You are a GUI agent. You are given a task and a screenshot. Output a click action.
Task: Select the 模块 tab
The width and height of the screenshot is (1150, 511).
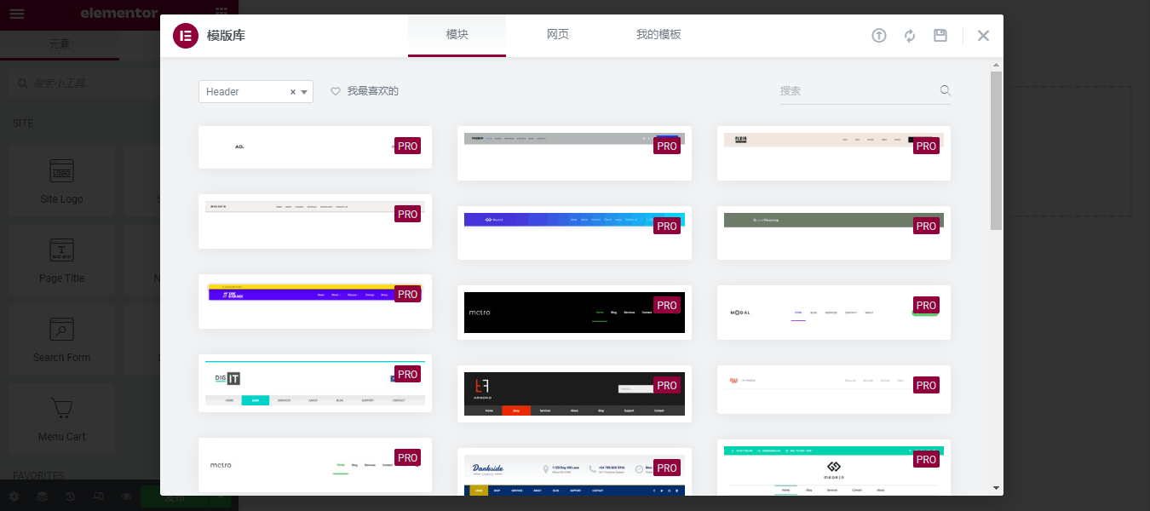(x=457, y=35)
